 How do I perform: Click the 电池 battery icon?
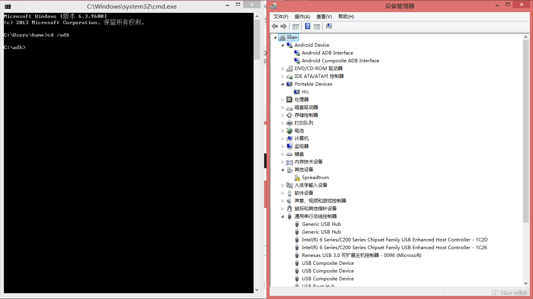pos(290,131)
